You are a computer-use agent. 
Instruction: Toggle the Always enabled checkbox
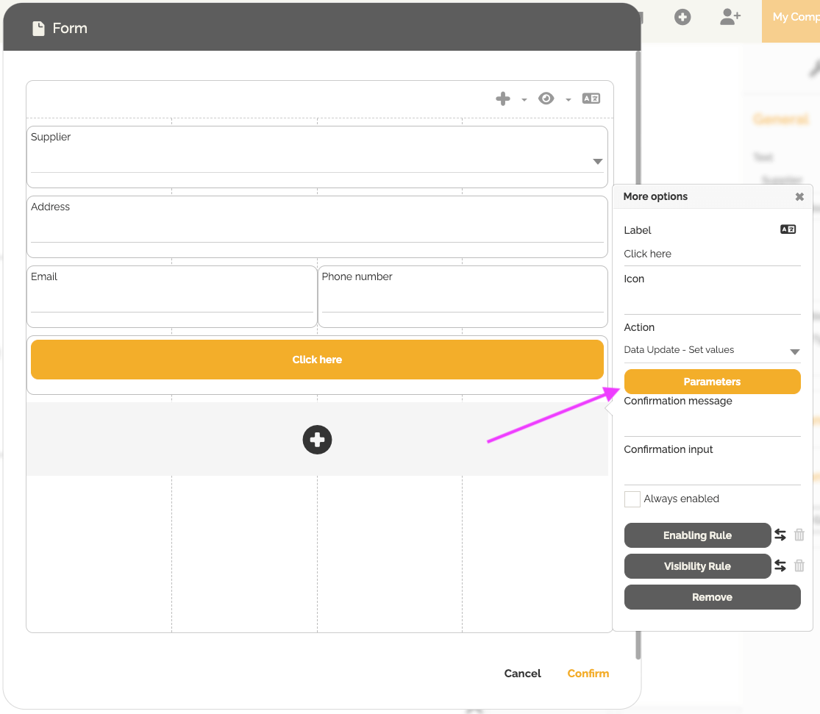[x=632, y=499]
